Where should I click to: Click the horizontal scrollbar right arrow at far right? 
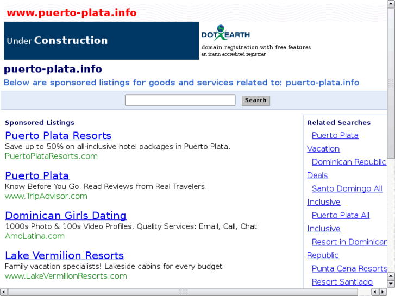pos(383,292)
